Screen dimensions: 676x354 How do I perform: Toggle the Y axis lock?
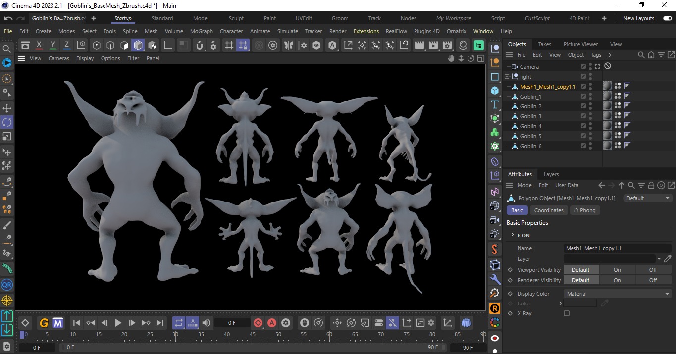(x=53, y=45)
